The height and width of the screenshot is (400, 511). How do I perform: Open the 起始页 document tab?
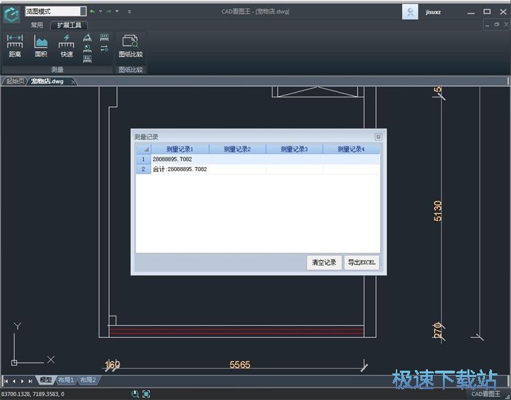tap(15, 81)
